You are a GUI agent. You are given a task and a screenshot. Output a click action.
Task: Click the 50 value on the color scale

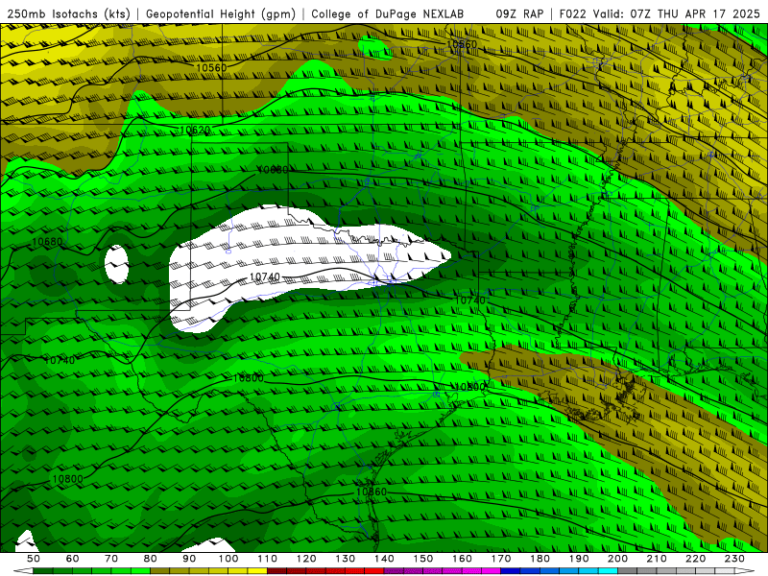34,559
